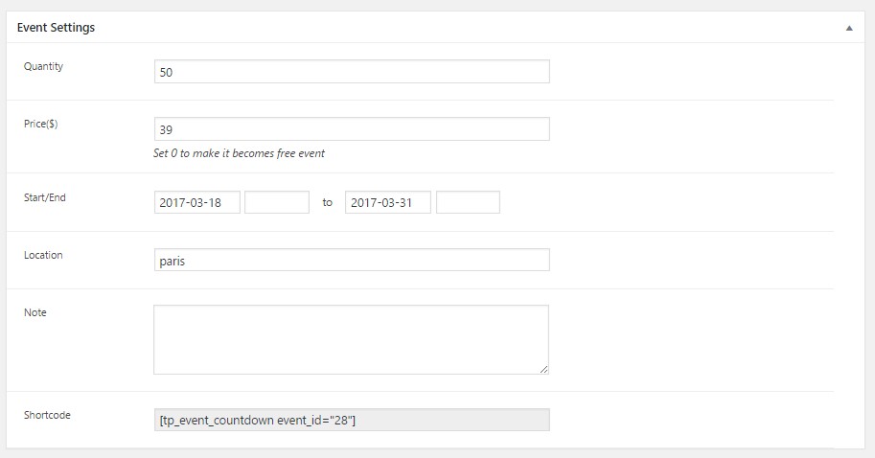
Task: Open the end date field 2017-03-31
Action: 387,202
